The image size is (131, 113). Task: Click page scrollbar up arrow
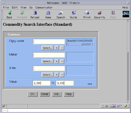point(128,21)
